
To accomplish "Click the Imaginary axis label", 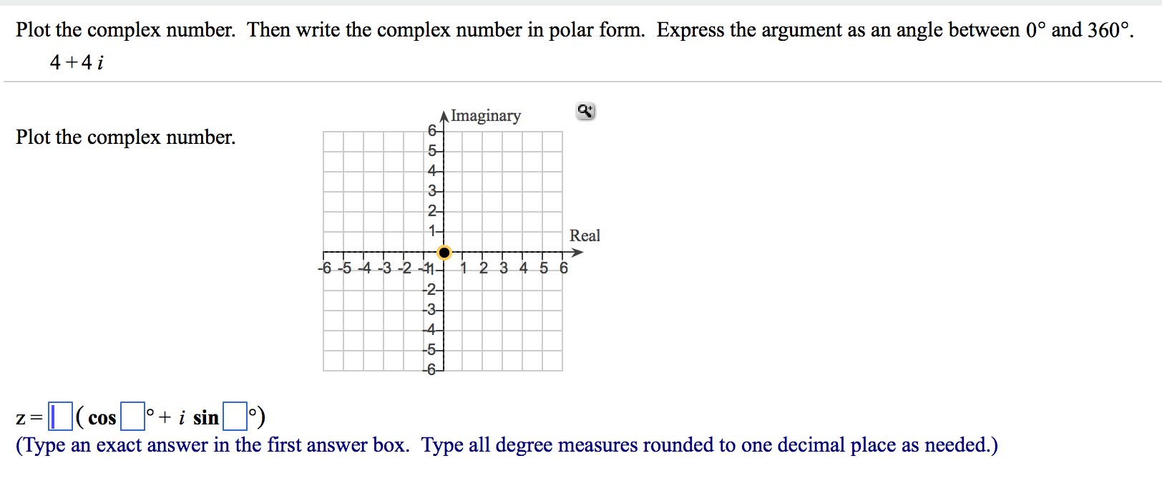I will [x=486, y=115].
